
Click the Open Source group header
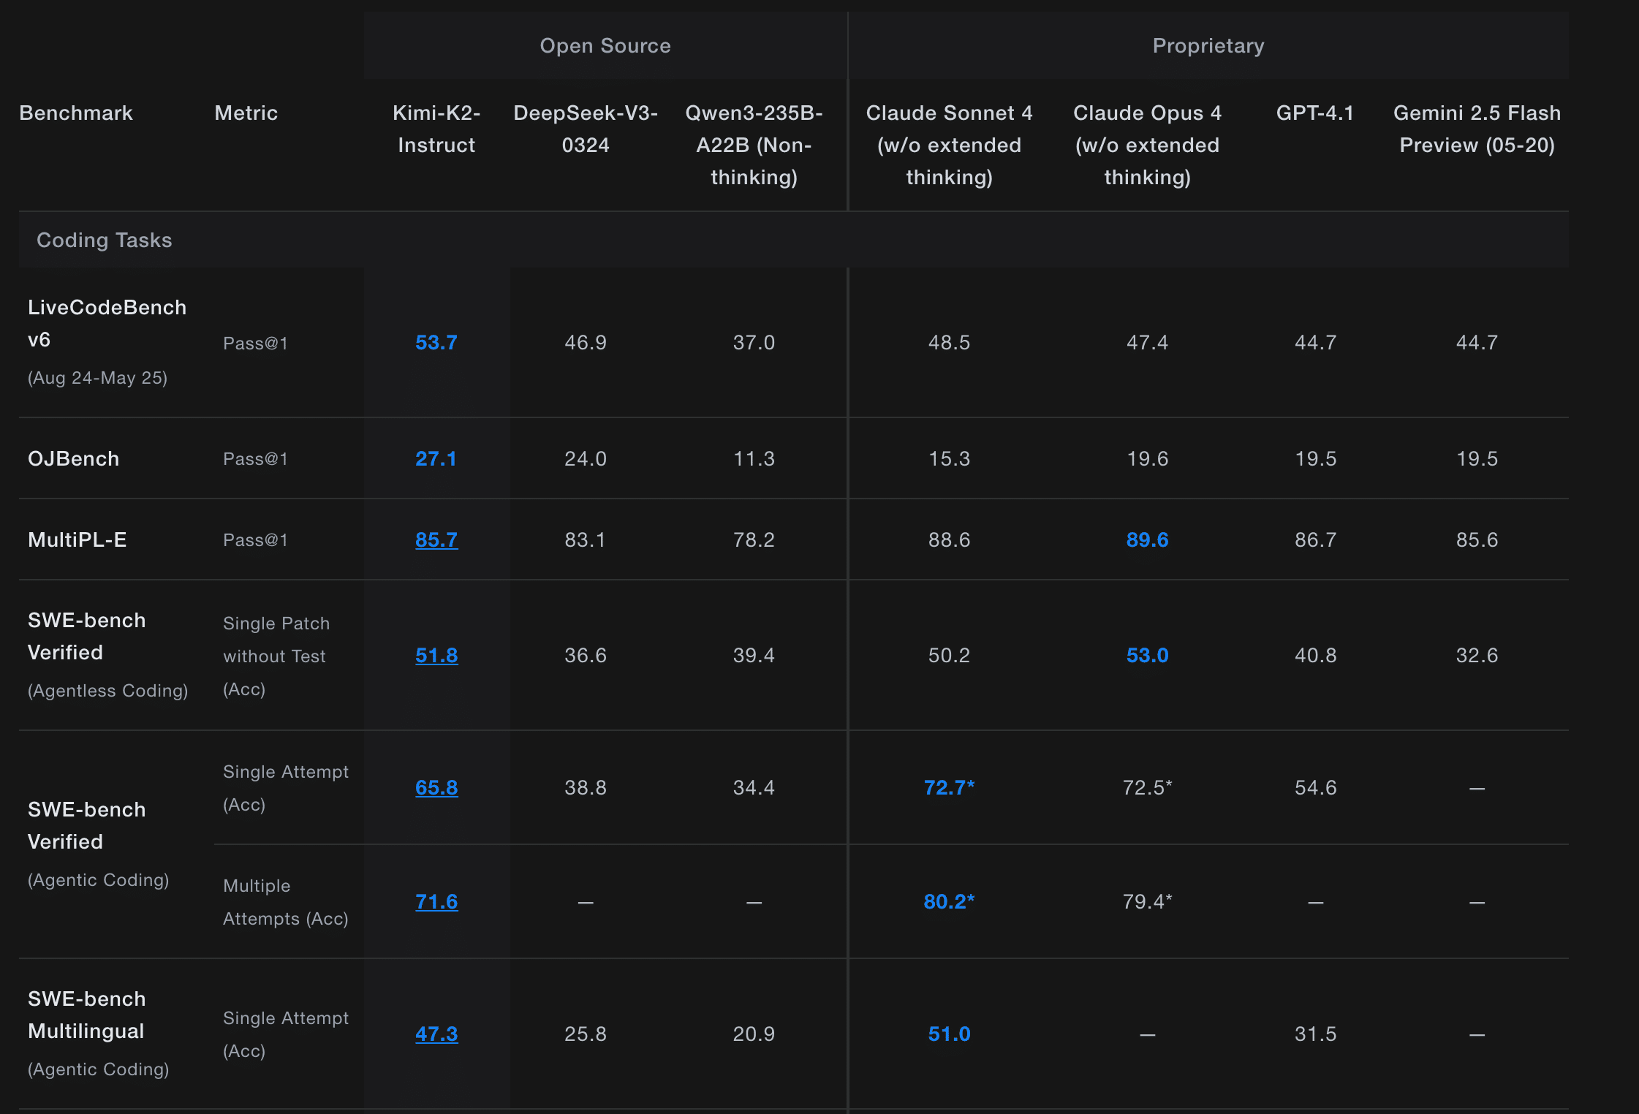pyautogui.click(x=605, y=45)
